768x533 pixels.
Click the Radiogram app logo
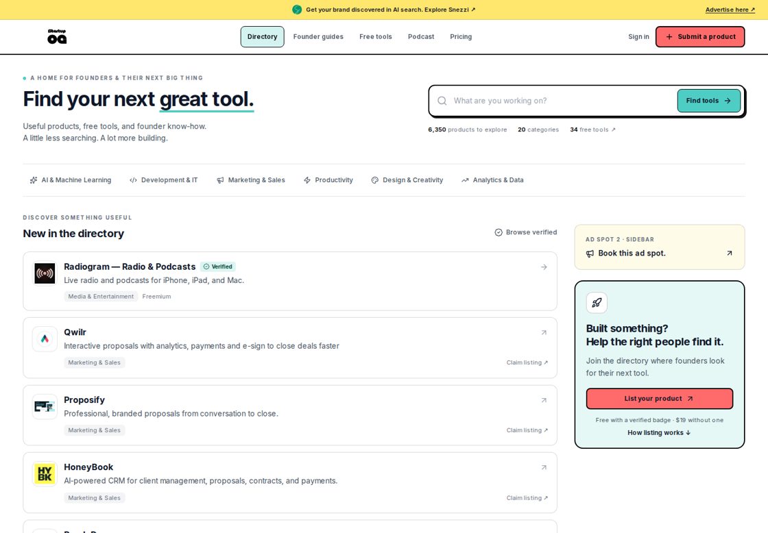click(x=45, y=273)
